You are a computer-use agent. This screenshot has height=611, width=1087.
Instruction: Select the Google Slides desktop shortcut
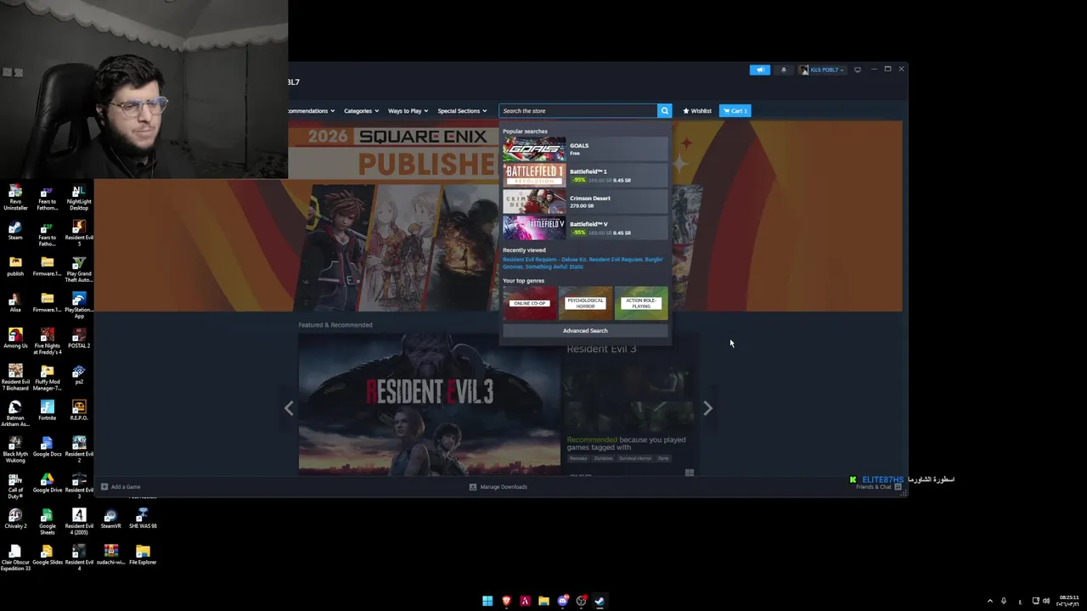[x=48, y=555]
